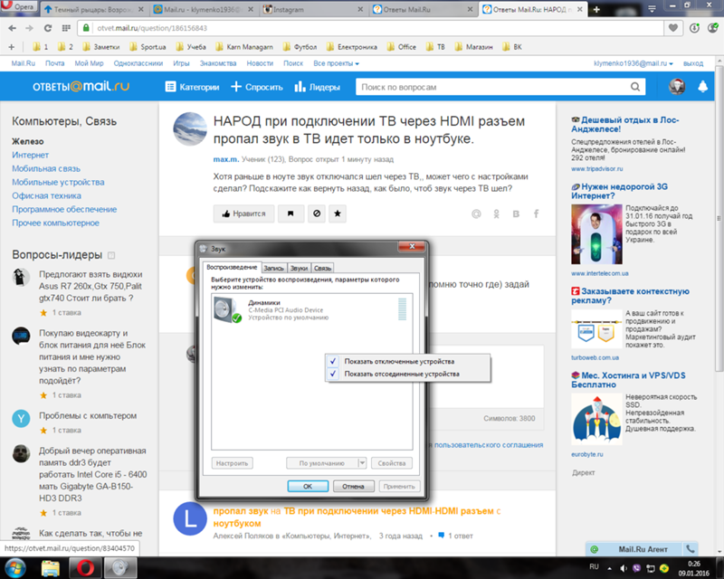Click the Windows Start button
724x579 pixels.
[x=15, y=567]
